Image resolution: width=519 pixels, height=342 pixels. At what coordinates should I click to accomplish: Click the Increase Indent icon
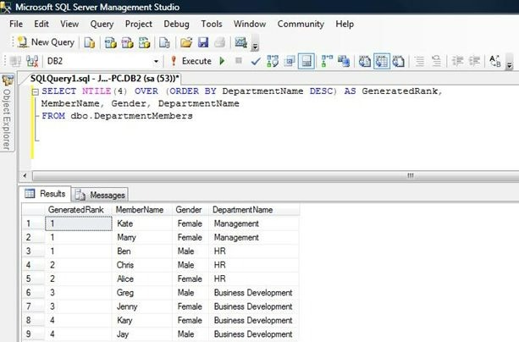(474, 61)
